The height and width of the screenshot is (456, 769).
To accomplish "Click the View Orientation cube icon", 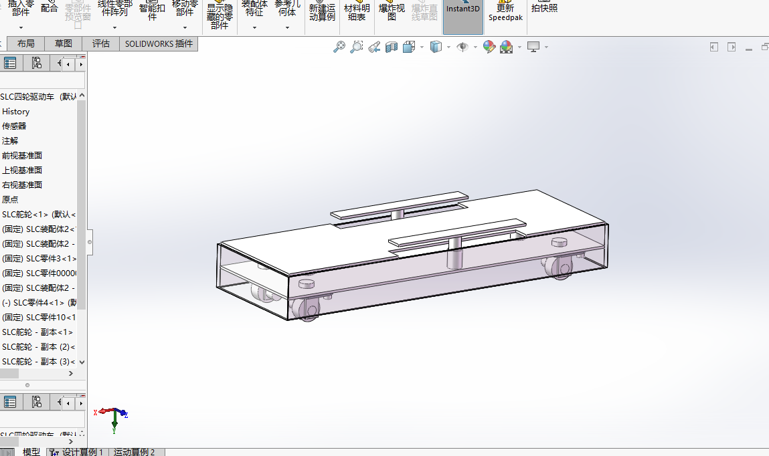I will tap(409, 47).
